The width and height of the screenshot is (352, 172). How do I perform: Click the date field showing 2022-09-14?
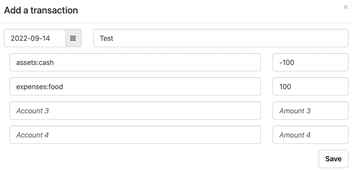(35, 38)
